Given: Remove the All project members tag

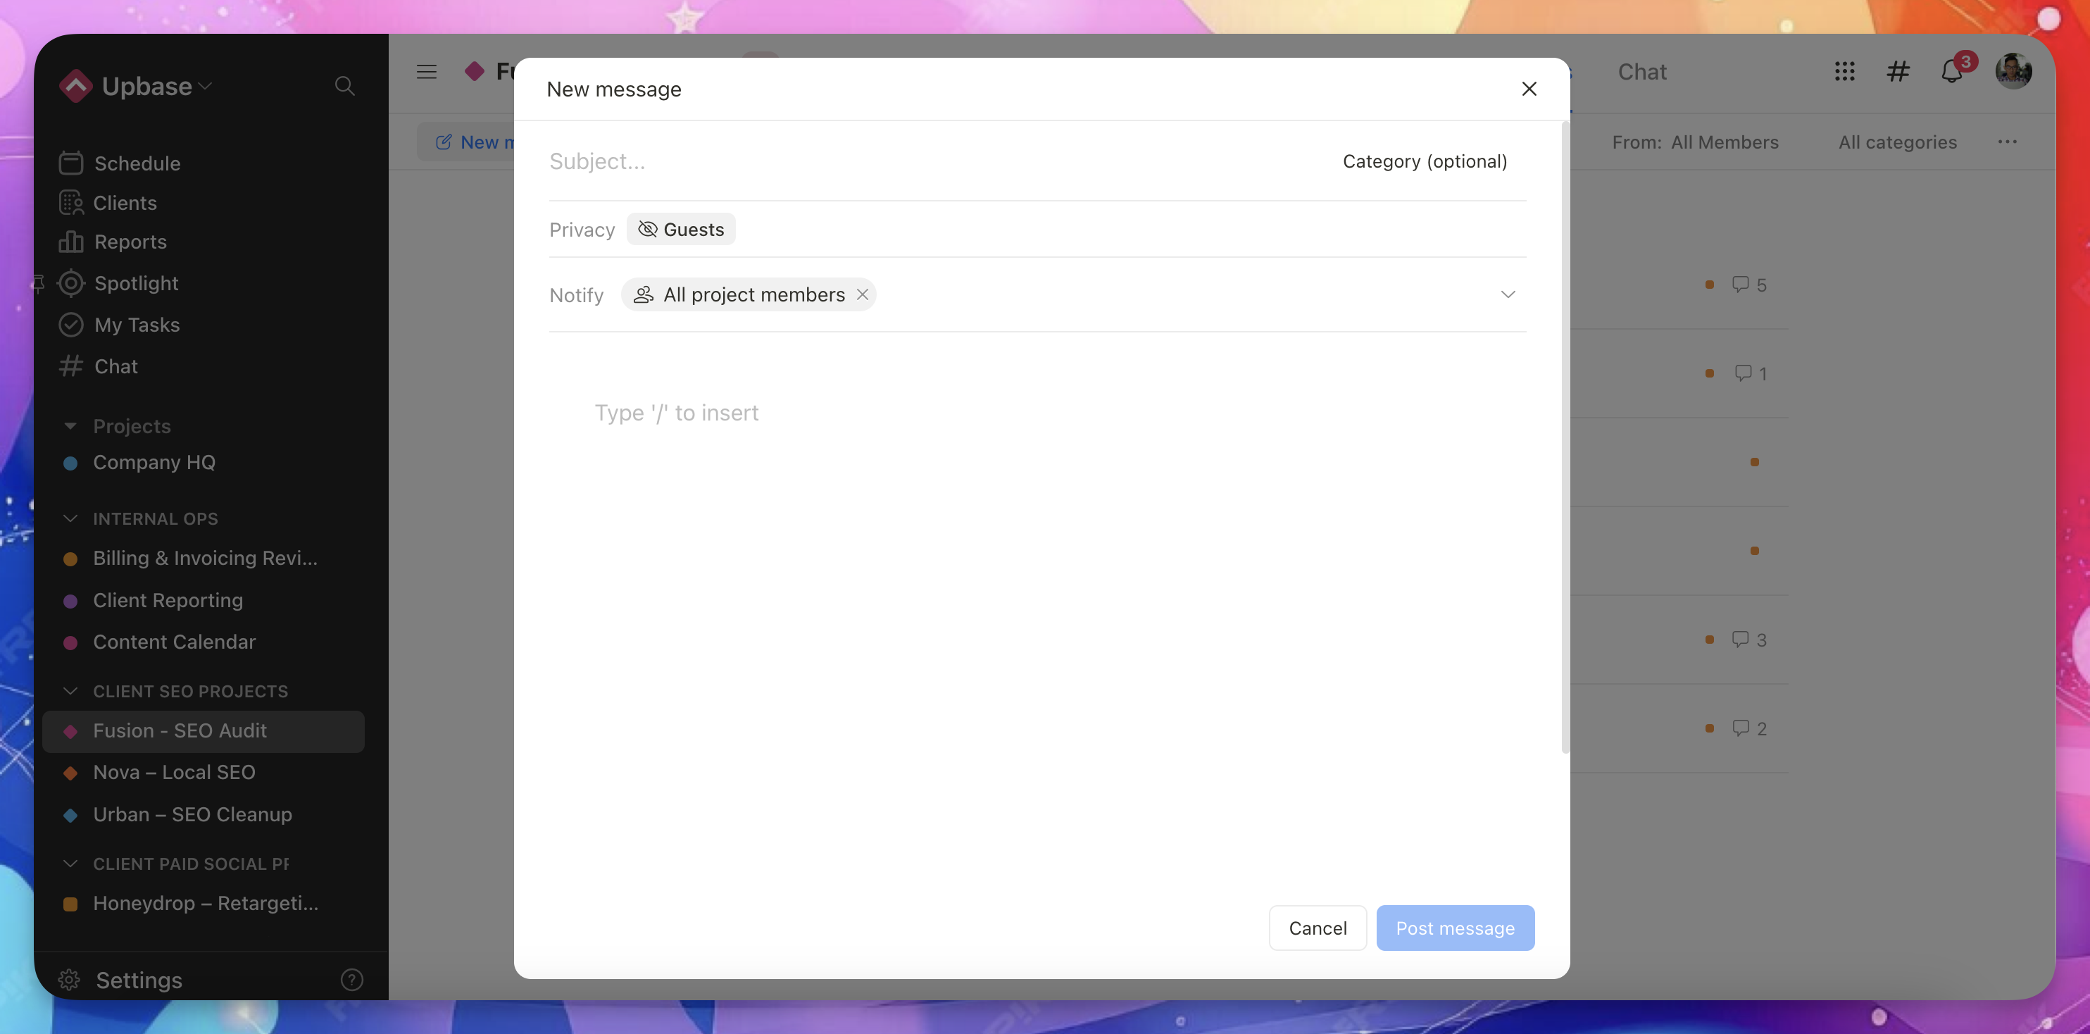Looking at the screenshot, I should [x=863, y=294].
